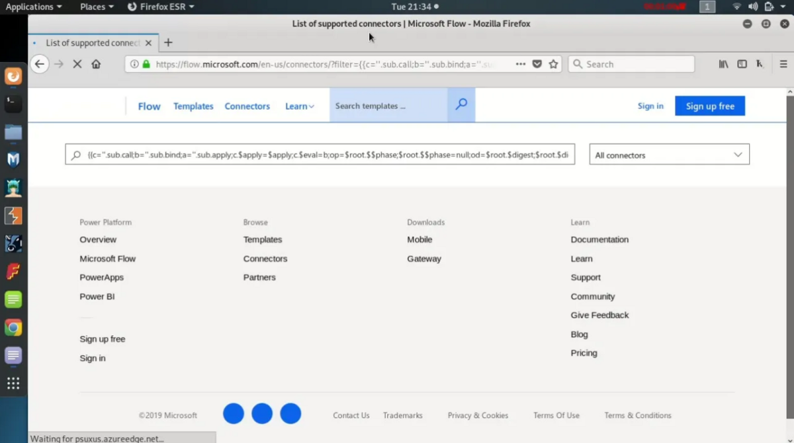Open the Firefox hamburger menu
794x443 pixels.
tap(783, 64)
